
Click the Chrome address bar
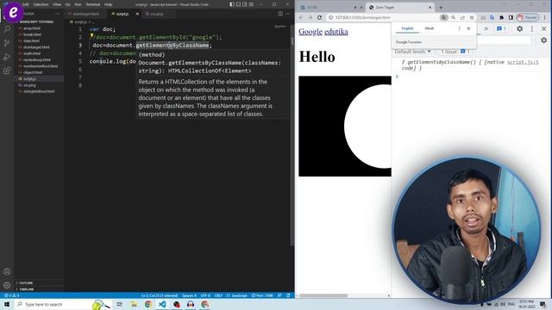(x=384, y=17)
